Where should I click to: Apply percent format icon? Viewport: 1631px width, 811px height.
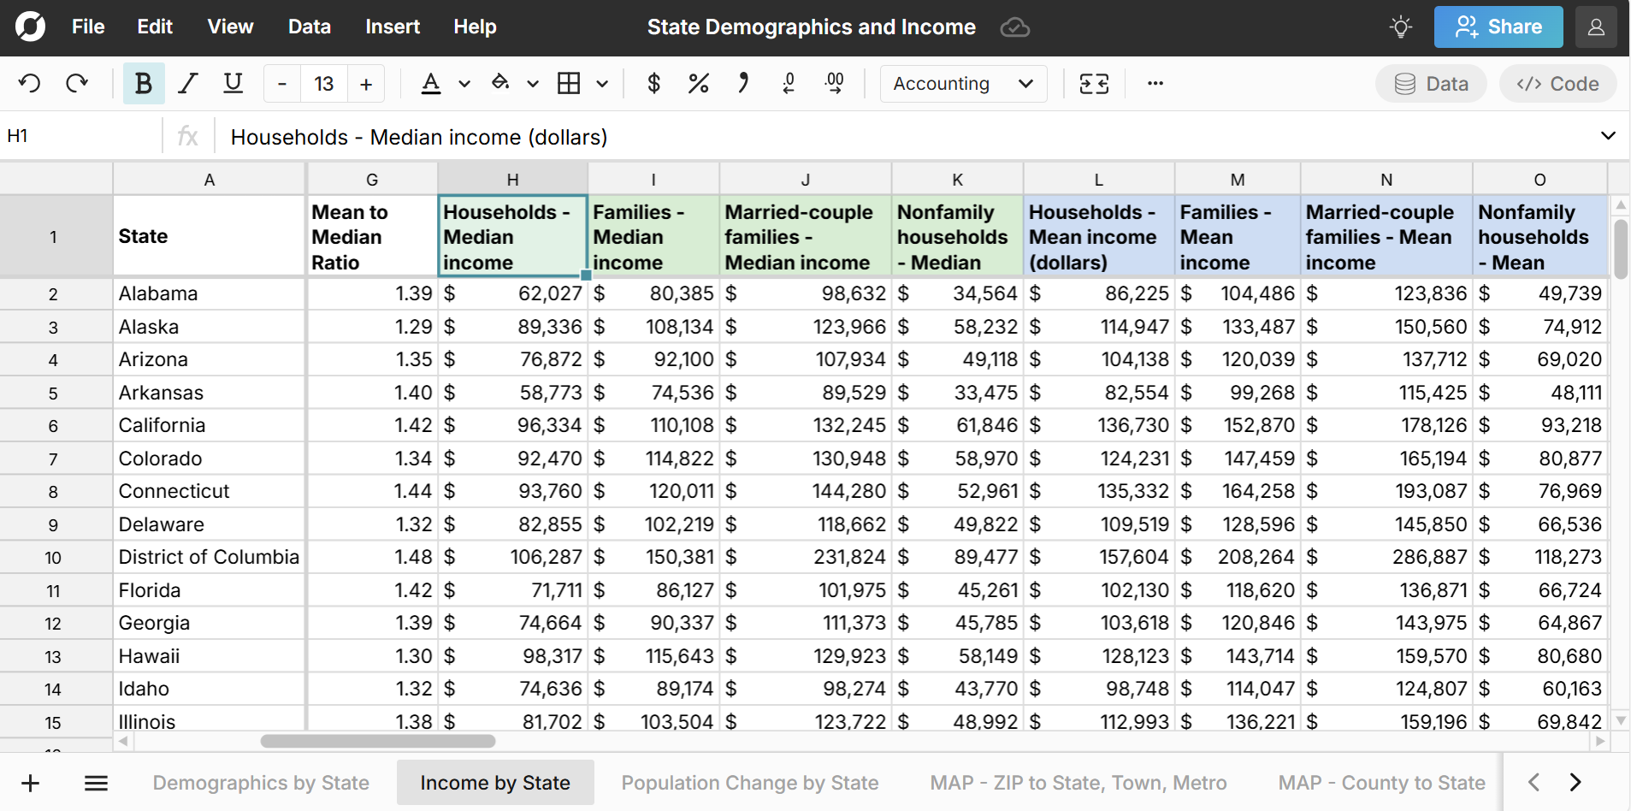coord(698,84)
